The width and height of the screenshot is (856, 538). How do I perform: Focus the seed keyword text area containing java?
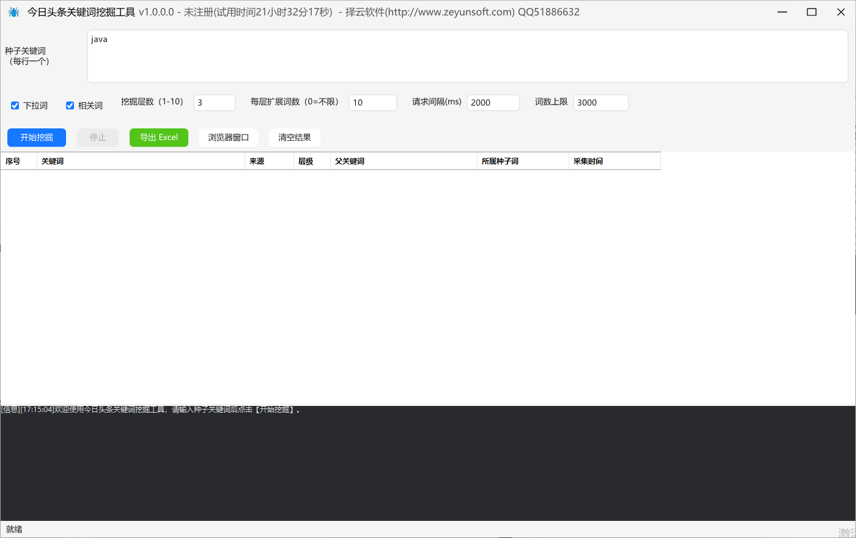point(467,56)
